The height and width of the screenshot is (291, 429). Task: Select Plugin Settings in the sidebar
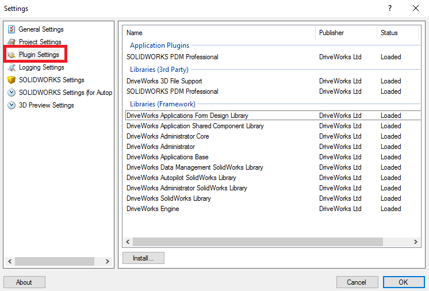(39, 55)
